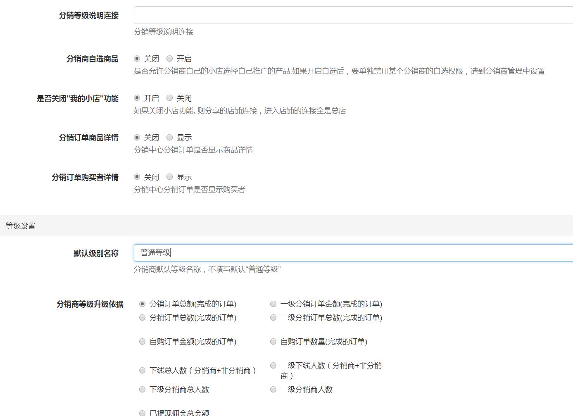This screenshot has height=416, width=573.
Task: Choose 一级分销订单金额(完成的订单) option
Action: click(x=273, y=304)
